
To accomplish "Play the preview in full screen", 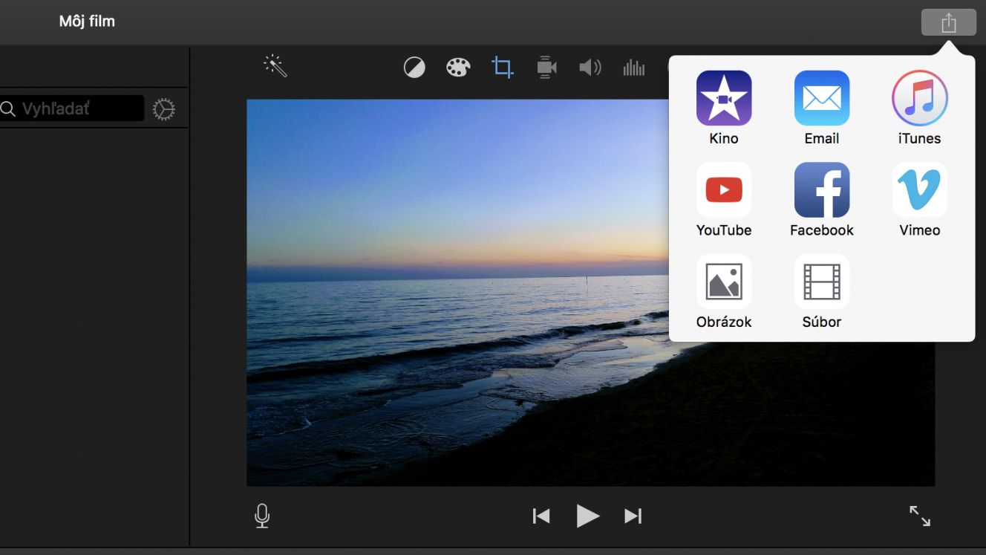I will (920, 516).
